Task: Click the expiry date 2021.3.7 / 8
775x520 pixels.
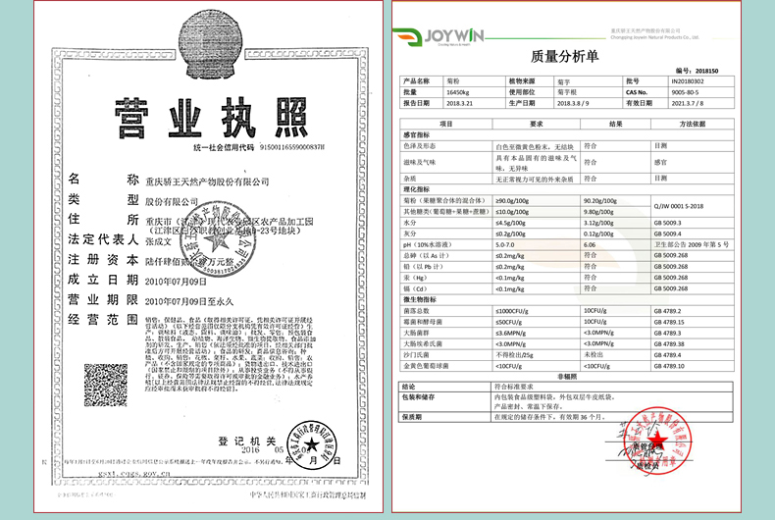Action: [687, 103]
